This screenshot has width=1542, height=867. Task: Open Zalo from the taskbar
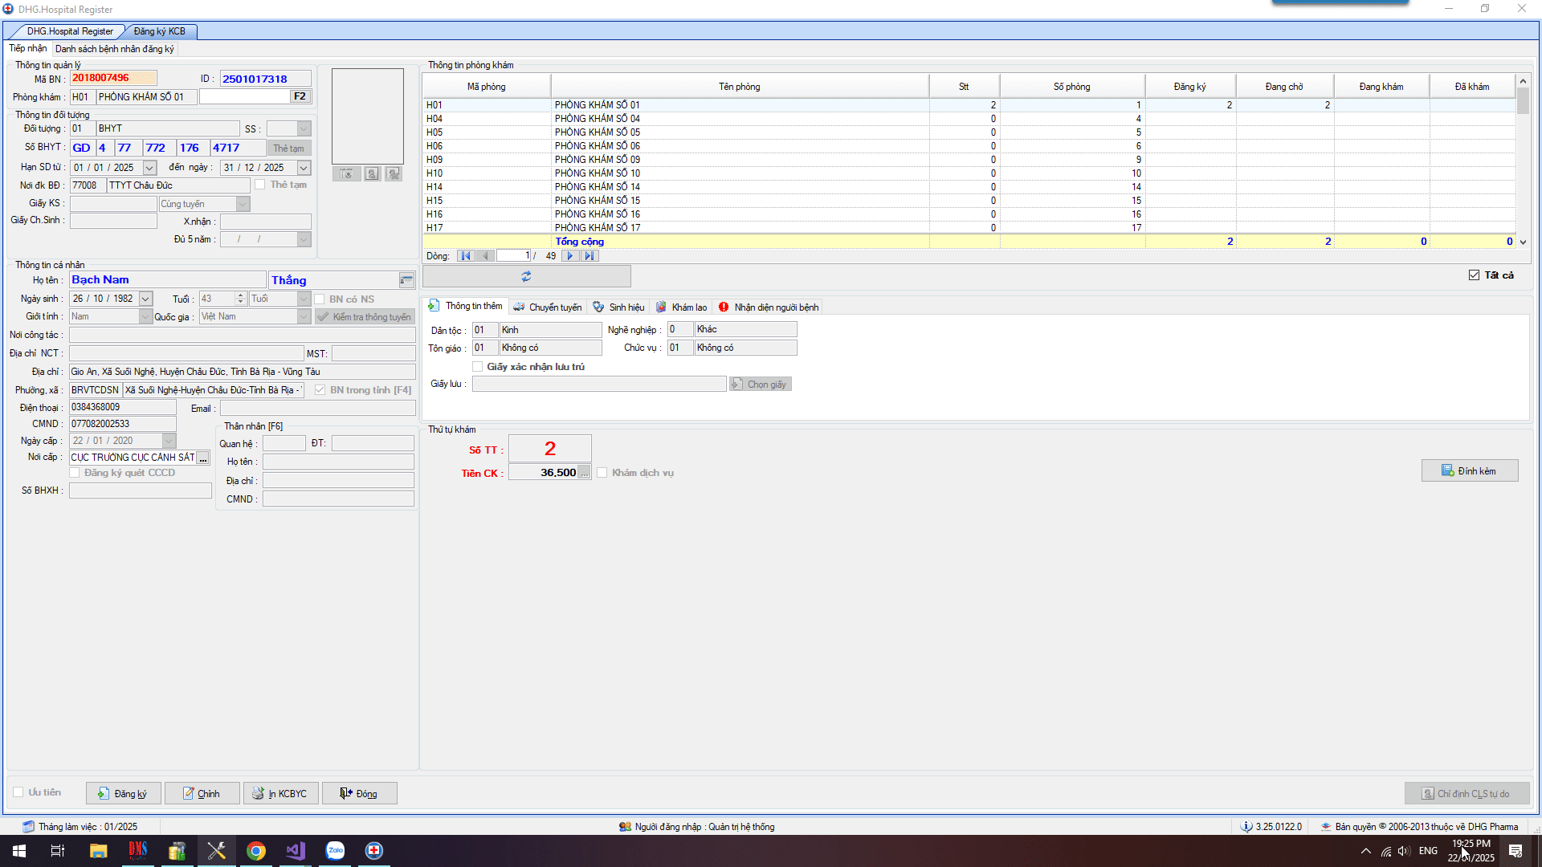[x=335, y=851]
